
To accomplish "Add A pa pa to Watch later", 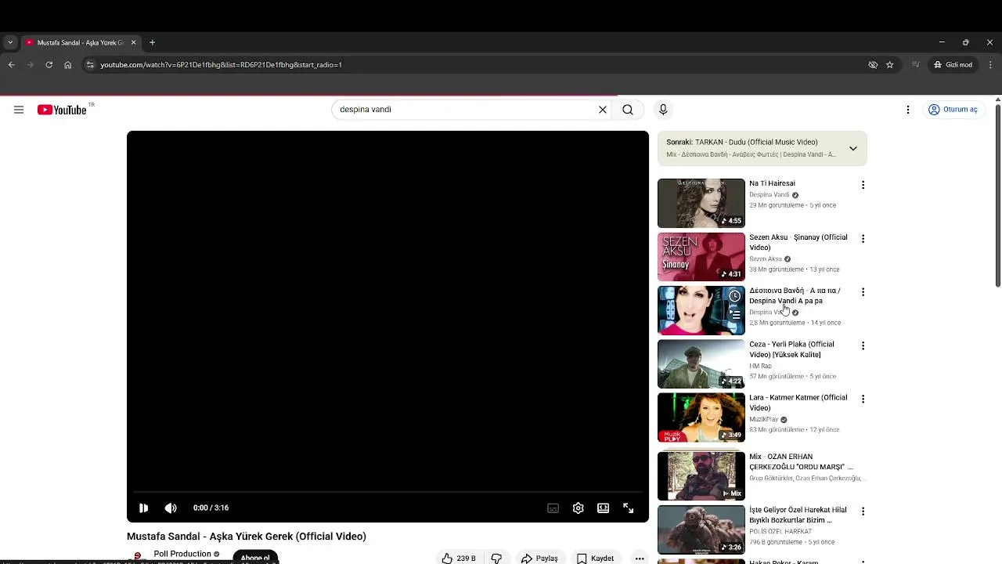I will 734,296.
